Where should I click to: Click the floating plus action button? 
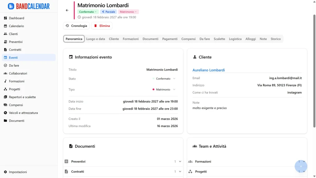click(x=301, y=166)
